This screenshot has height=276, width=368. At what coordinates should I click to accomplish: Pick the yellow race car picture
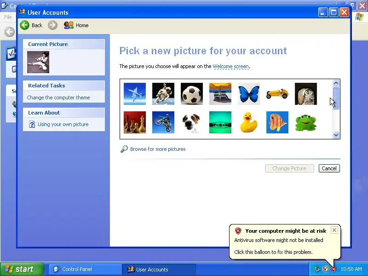277,94
